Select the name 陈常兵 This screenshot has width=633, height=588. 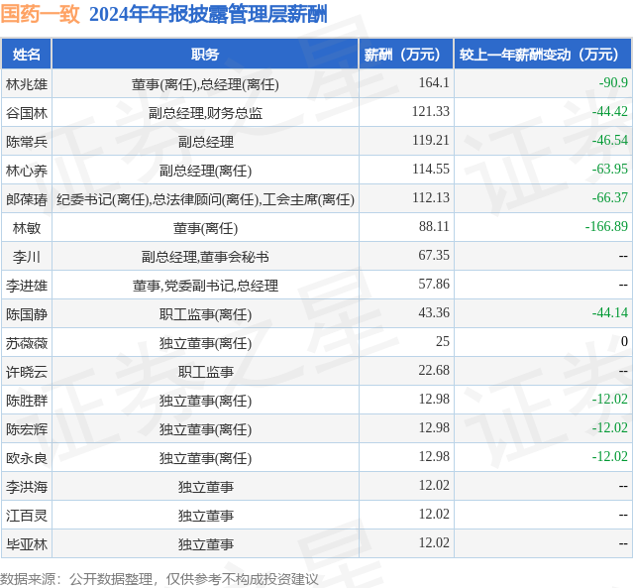26,142
